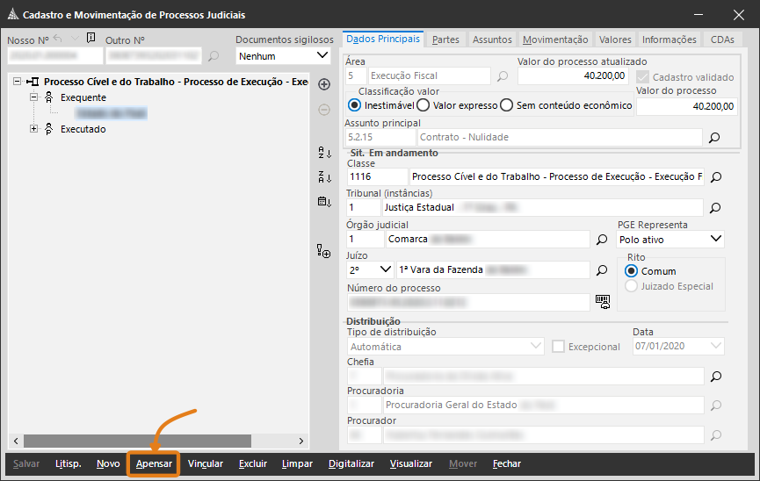The width and height of the screenshot is (760, 481).
Task: Sort tree items A to Z
Action: [x=323, y=153]
